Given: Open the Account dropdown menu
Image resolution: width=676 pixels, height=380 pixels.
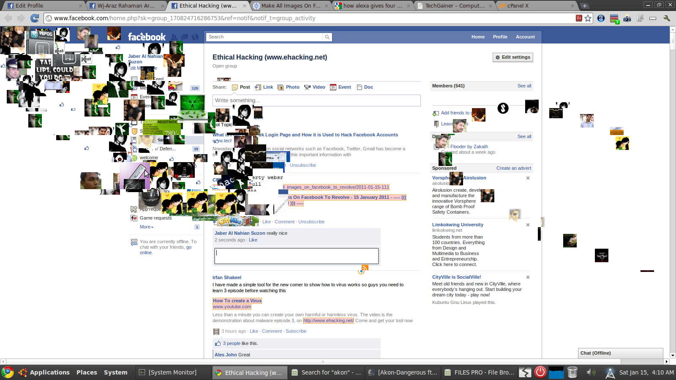Looking at the screenshot, I should 525,37.
